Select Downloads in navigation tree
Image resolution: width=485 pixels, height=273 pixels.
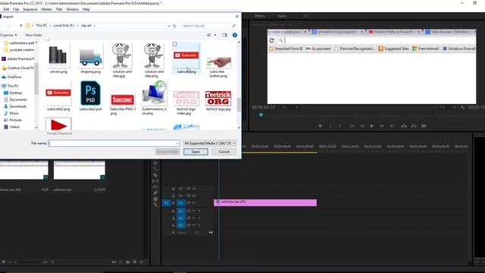(x=18, y=106)
